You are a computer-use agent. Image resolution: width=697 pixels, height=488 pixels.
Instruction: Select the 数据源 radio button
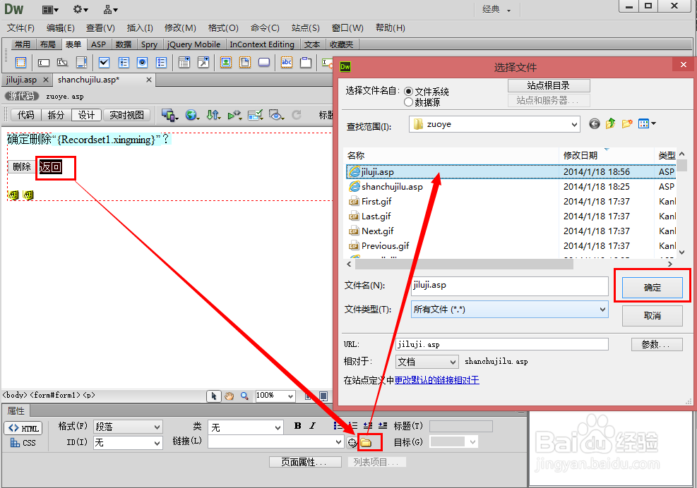coord(408,102)
